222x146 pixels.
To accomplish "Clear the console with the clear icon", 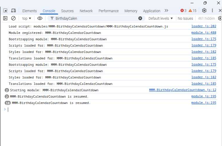I will pyautogui.click(x=13, y=18).
